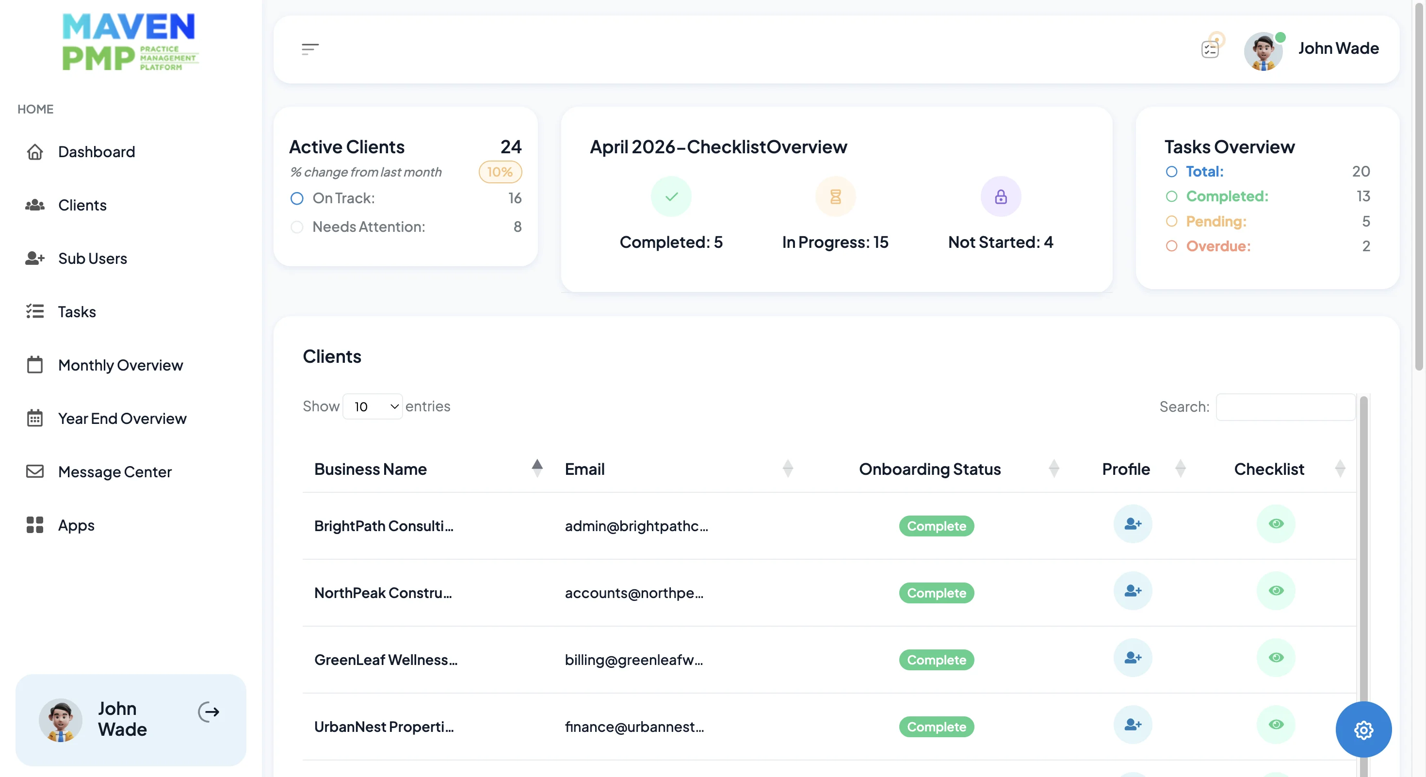This screenshot has height=777, width=1426.
Task: Click the Maven PMP logo
Action: click(x=130, y=43)
